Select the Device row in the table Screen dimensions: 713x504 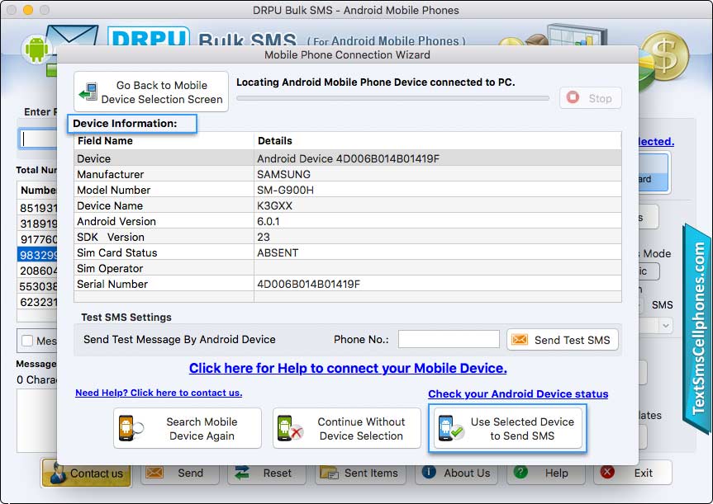point(347,158)
